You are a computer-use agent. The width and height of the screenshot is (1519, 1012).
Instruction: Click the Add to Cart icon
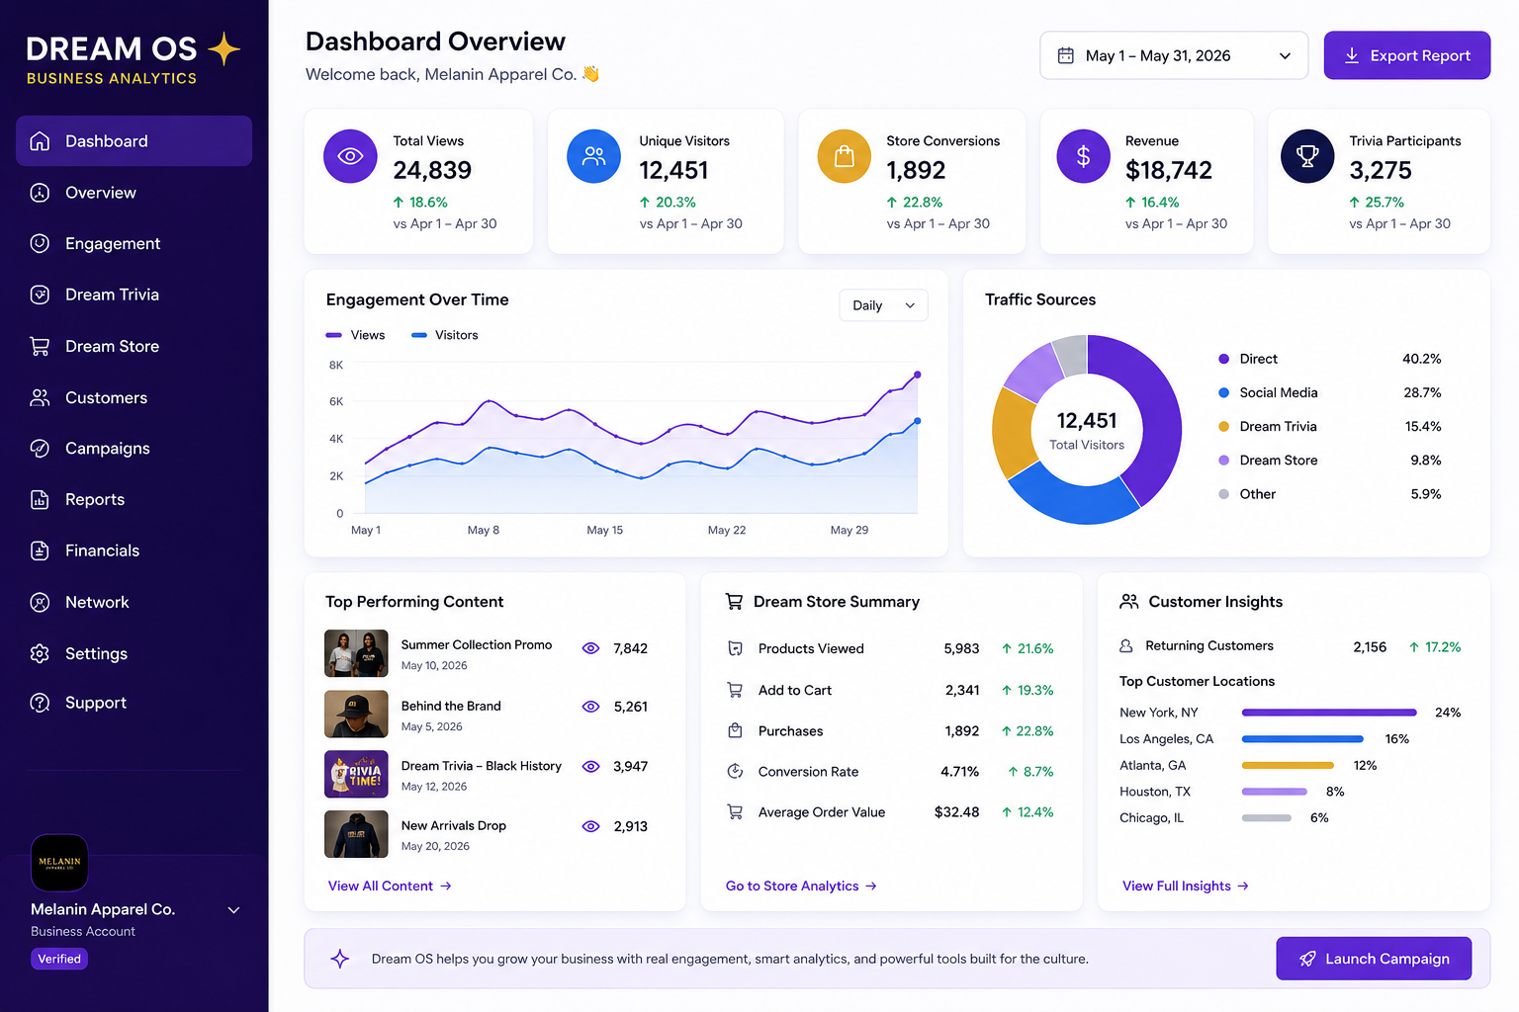coord(735,690)
